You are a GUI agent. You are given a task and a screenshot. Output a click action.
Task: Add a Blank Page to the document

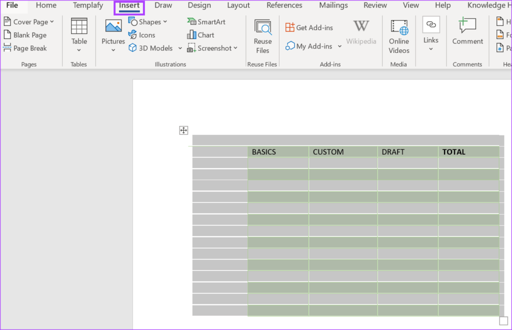click(x=26, y=34)
